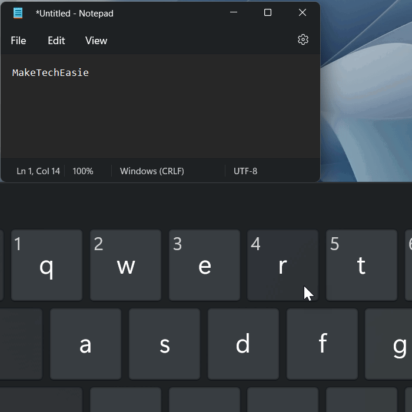Minimize the Notepad window
Screen dimensions: 412x412
234,12
